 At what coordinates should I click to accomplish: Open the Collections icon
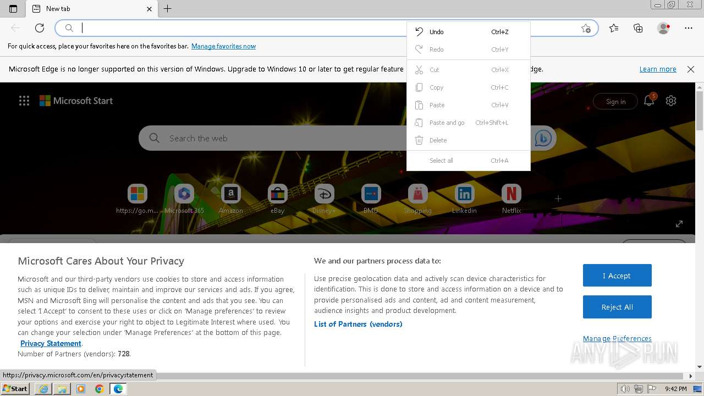(x=638, y=28)
